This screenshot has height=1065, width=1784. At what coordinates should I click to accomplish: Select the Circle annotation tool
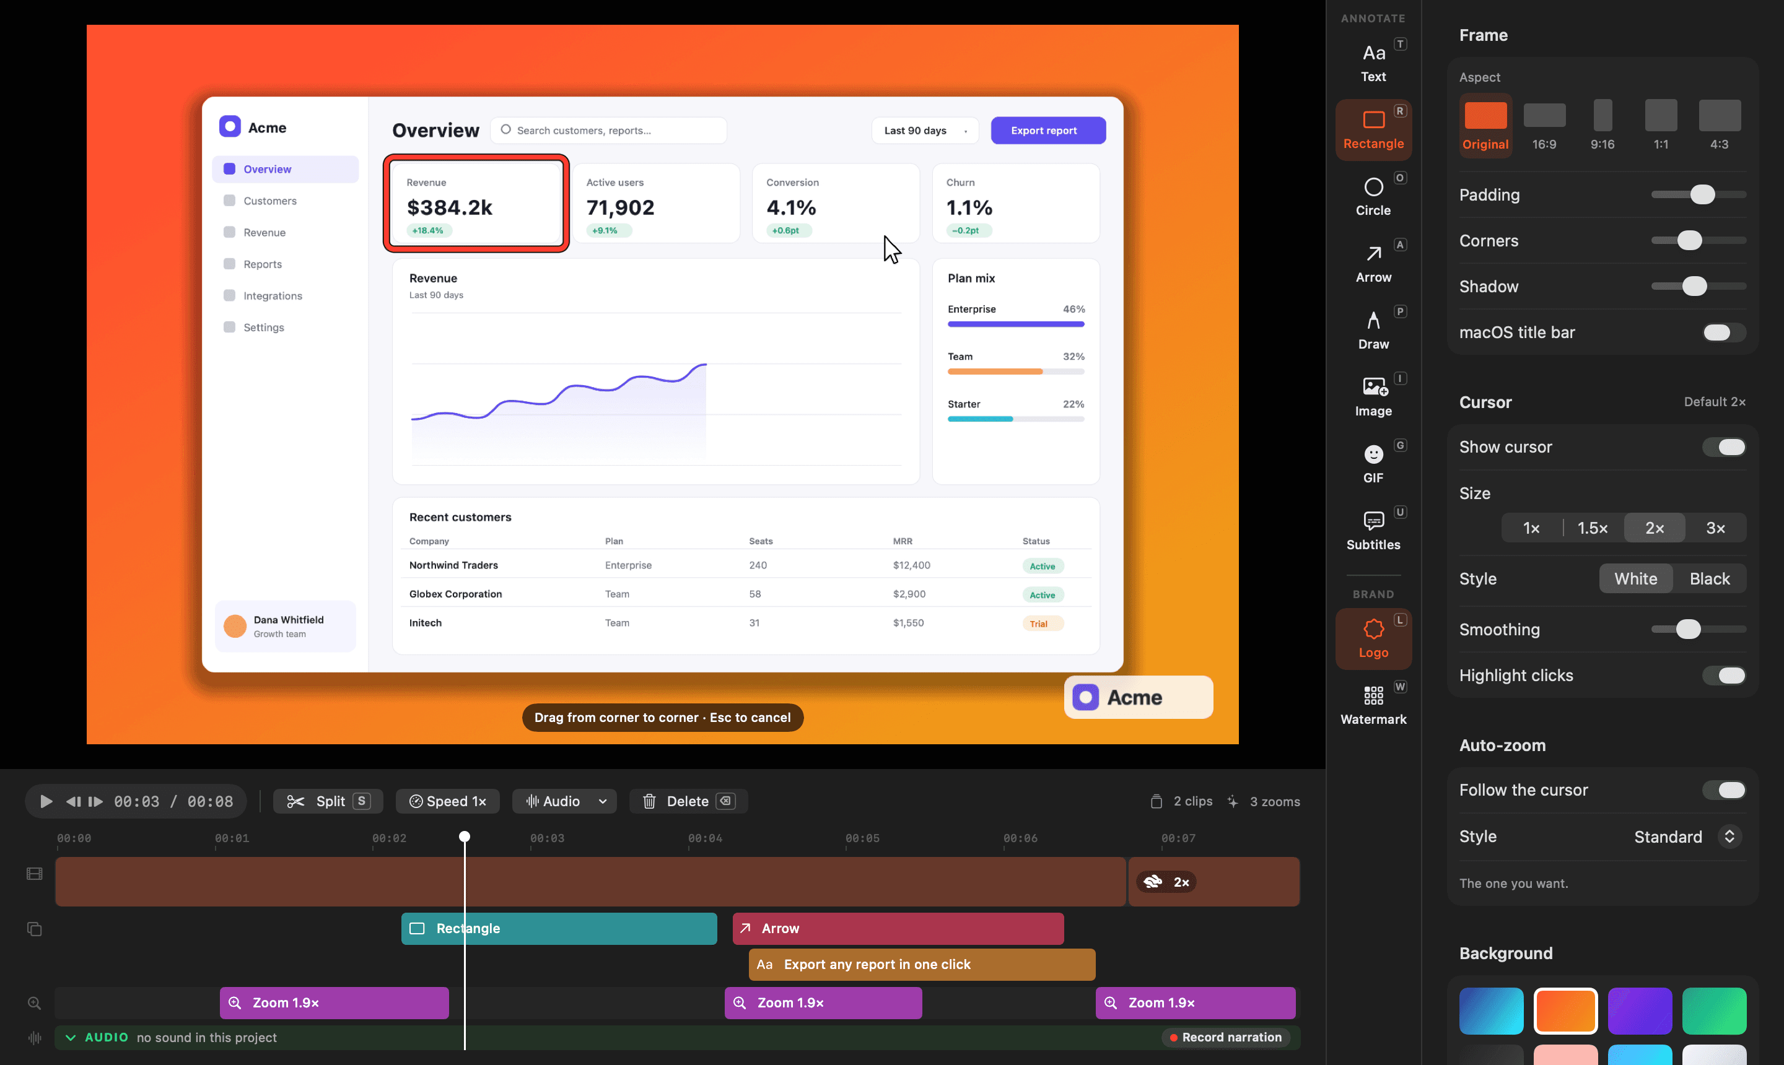click(x=1373, y=197)
